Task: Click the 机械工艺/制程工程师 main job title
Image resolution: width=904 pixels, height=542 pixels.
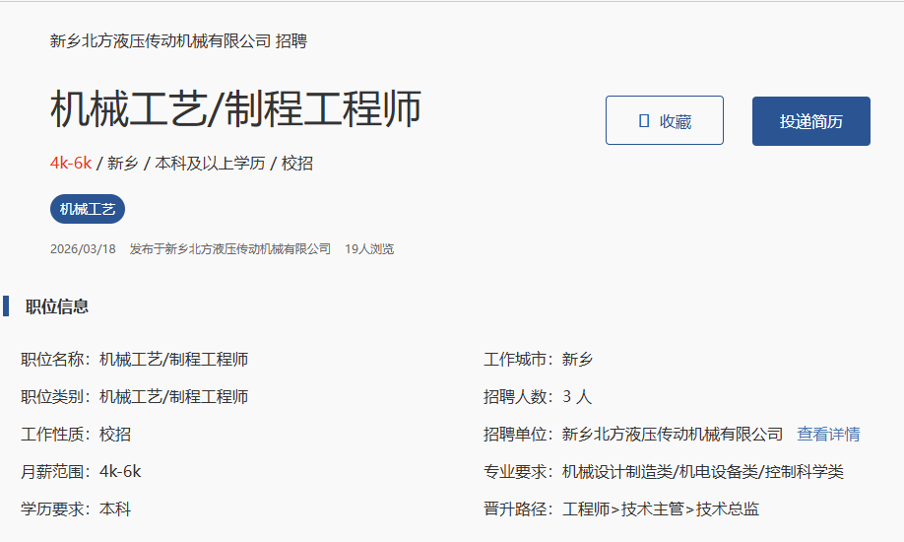Action: (235, 109)
